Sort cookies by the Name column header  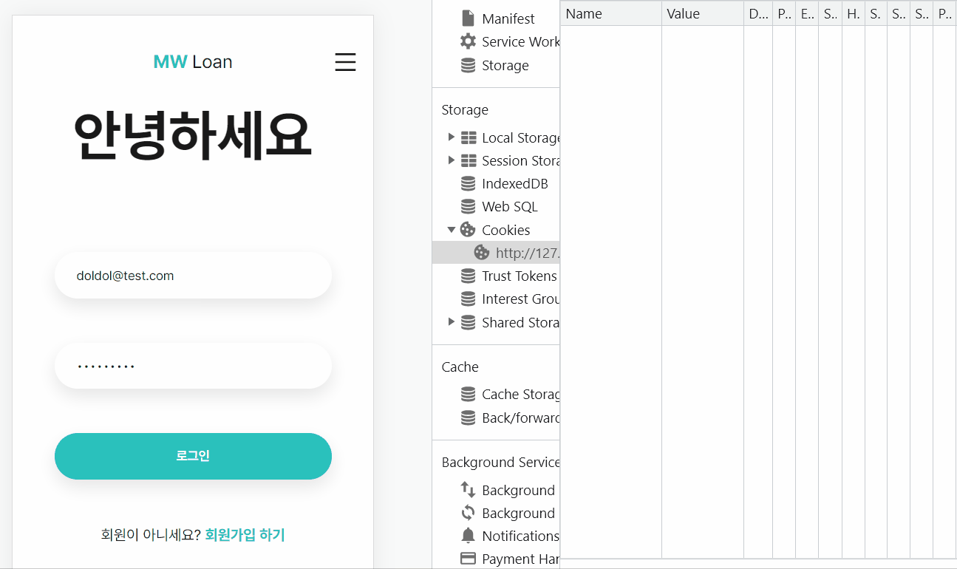tap(611, 13)
